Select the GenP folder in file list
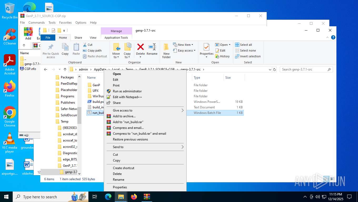This screenshot has width=358, height=202. tap(96, 85)
